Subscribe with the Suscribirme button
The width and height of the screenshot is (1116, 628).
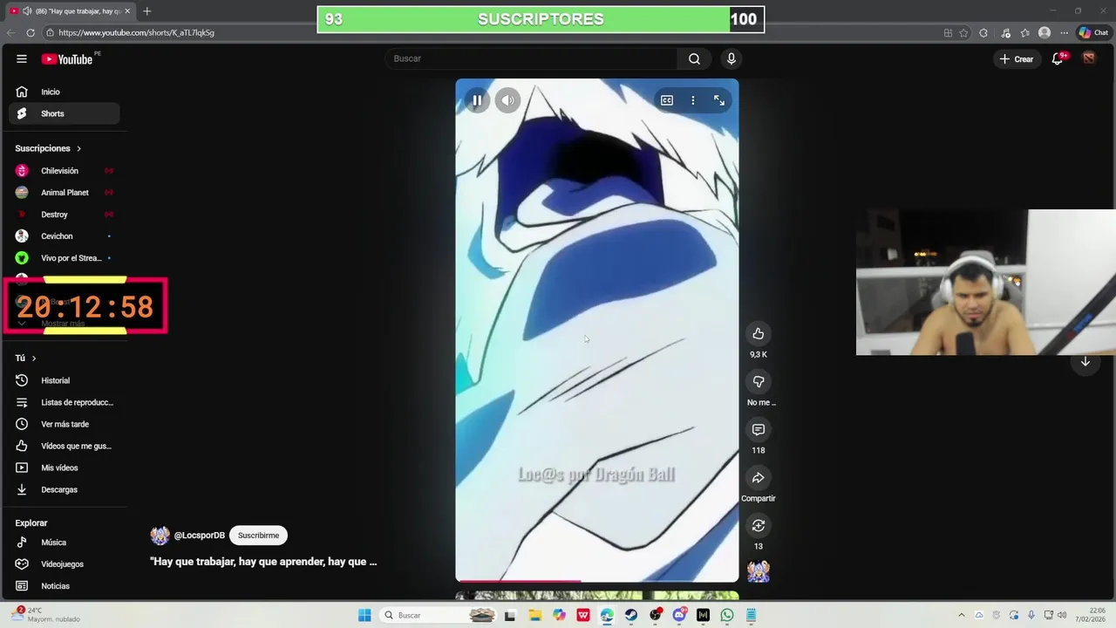point(259,536)
